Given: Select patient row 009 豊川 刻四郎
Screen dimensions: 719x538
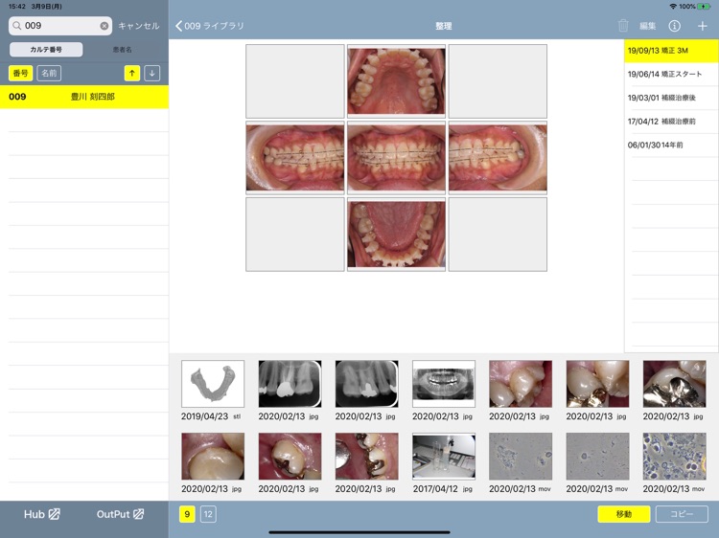Looking at the screenshot, I should (84, 97).
